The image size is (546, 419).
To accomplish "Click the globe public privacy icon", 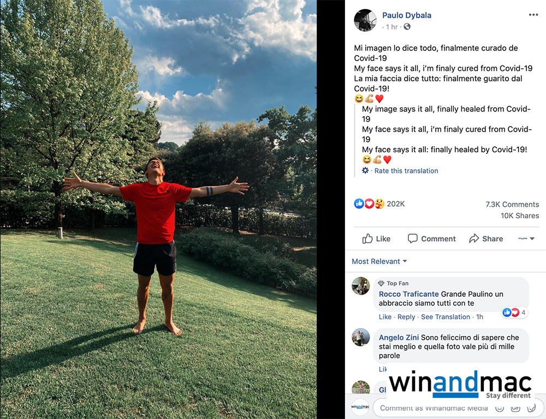I will point(407,27).
